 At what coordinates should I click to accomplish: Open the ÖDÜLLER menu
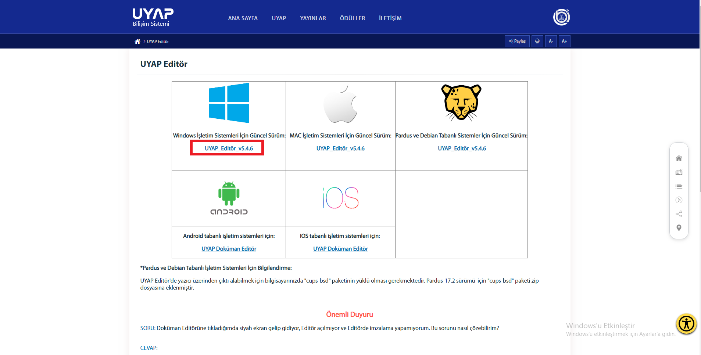[352, 18]
